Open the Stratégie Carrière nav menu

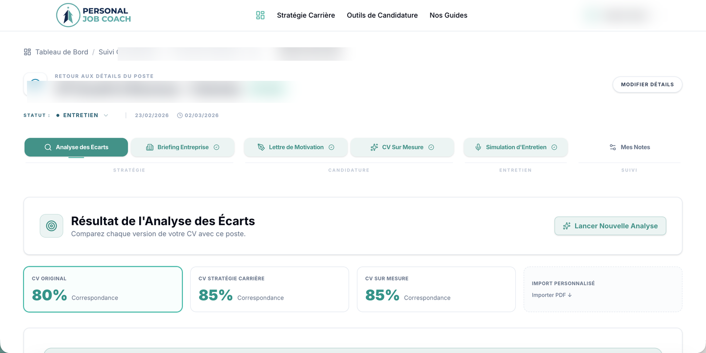306,15
